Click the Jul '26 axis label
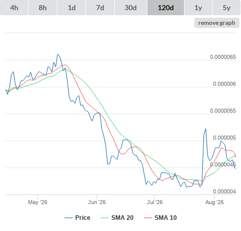 155,202
